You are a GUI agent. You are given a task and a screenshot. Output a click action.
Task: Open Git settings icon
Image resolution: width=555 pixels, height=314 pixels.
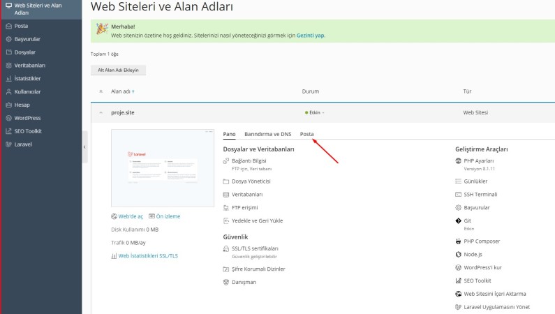459,220
